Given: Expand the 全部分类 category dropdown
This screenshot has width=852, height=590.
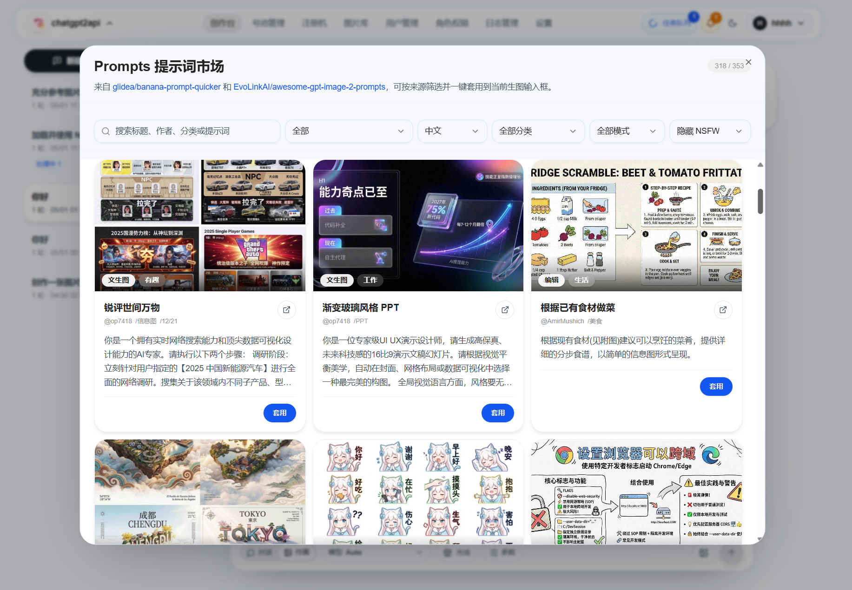Looking at the screenshot, I should [538, 131].
